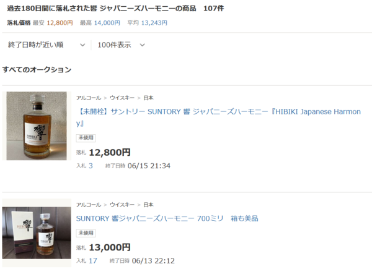This screenshot has width=372, height=269.
Task: Click the average price 13,243円 link
Action: click(x=154, y=23)
